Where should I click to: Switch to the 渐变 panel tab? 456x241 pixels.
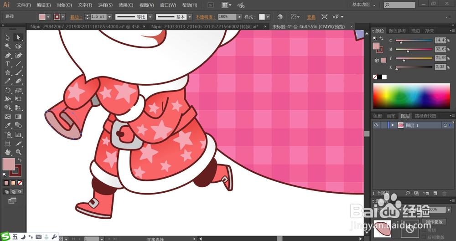[430, 31]
